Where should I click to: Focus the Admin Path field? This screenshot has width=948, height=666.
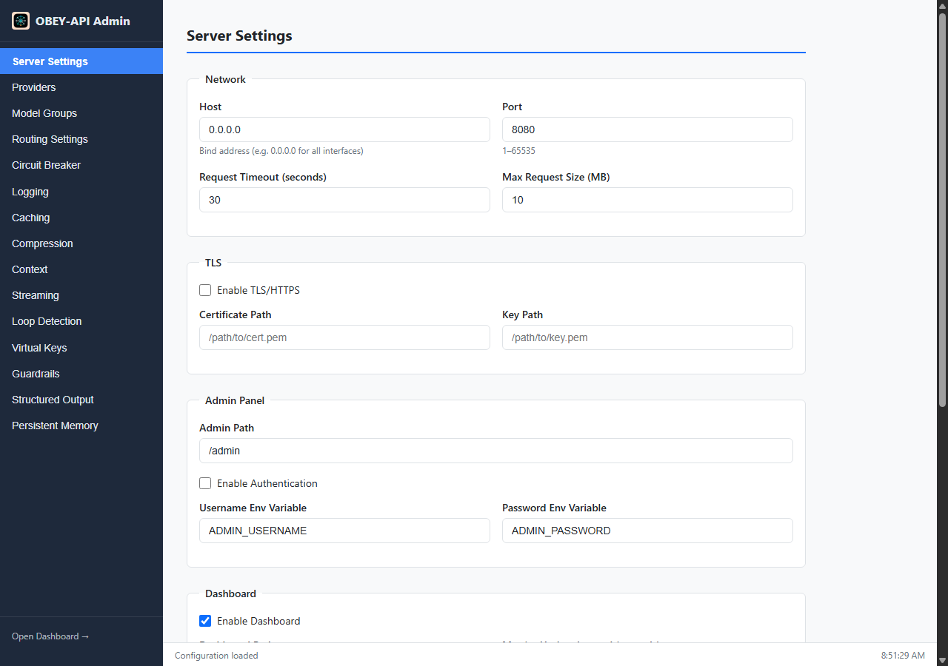pyautogui.click(x=496, y=451)
